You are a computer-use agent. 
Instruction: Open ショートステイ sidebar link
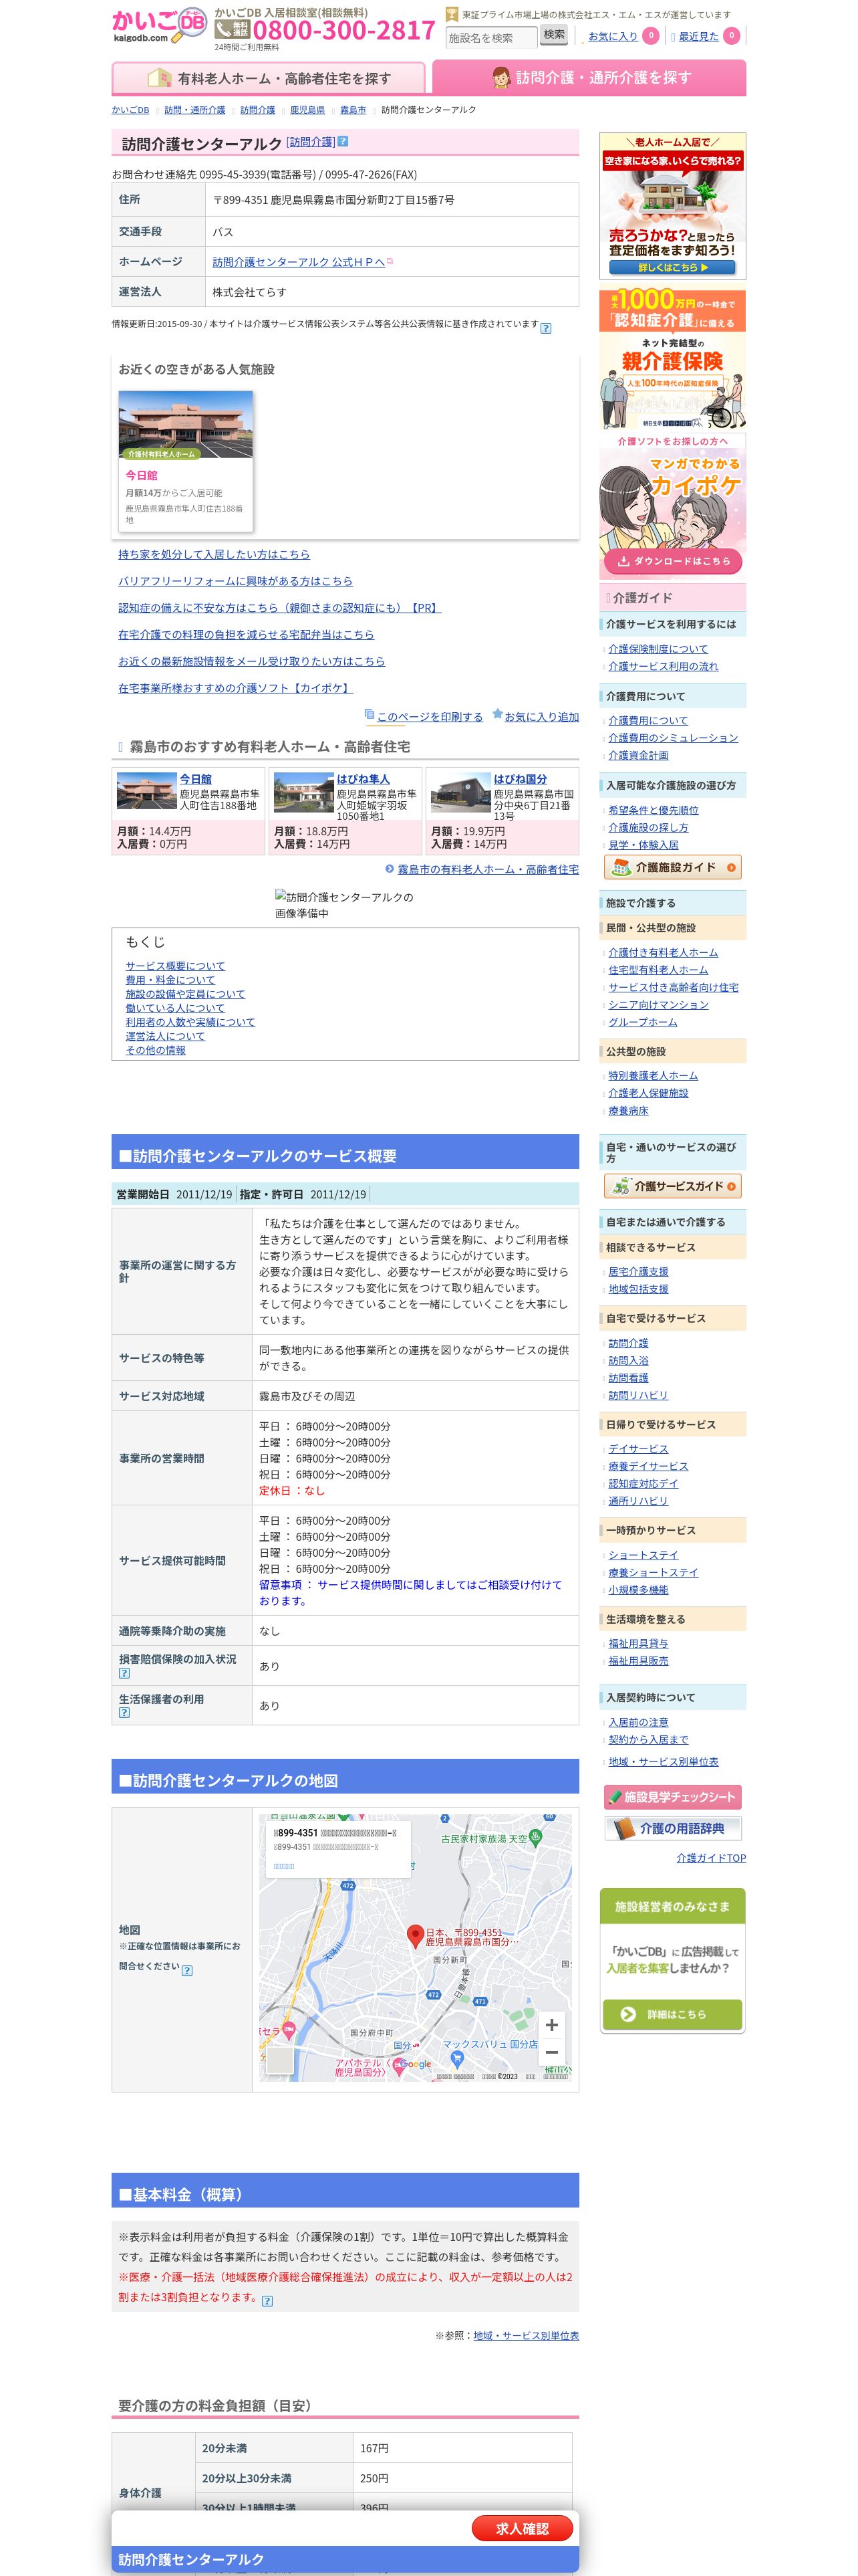(643, 1555)
